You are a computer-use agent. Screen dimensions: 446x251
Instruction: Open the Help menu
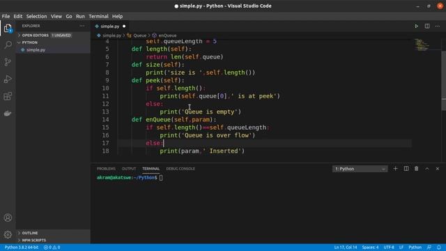(117, 16)
